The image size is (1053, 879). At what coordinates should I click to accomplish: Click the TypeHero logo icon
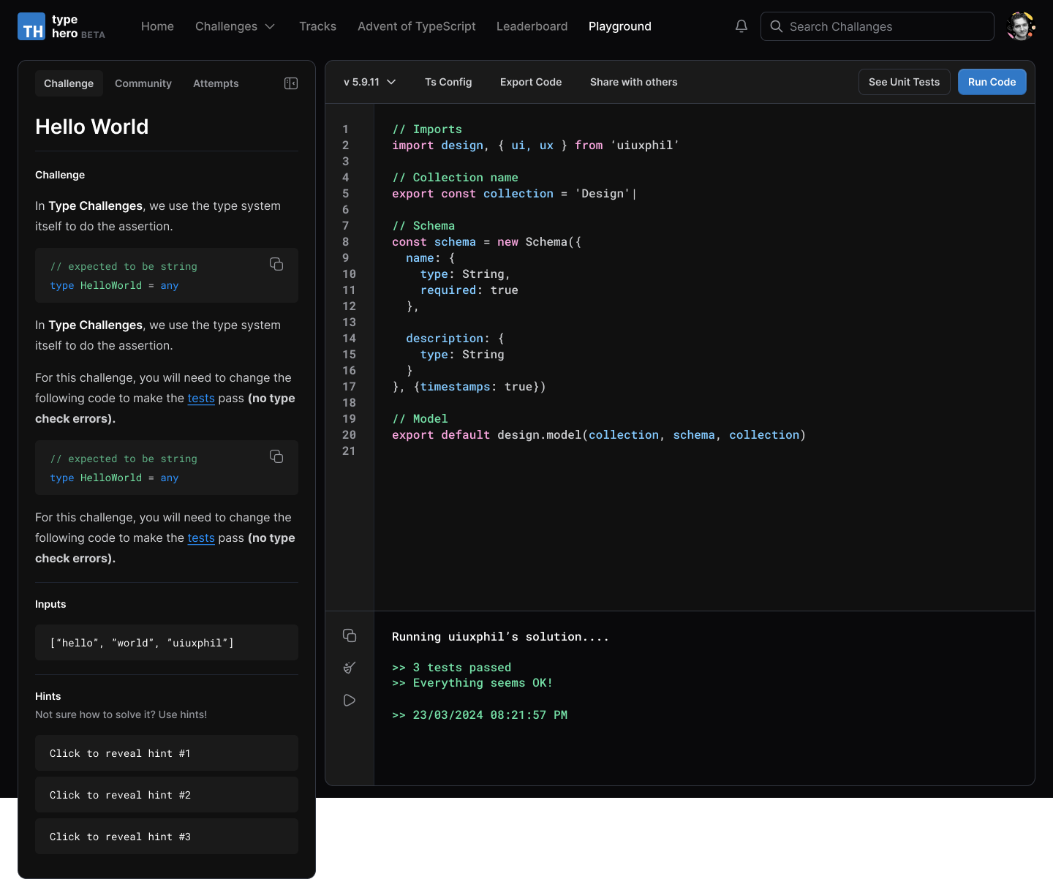click(x=31, y=26)
